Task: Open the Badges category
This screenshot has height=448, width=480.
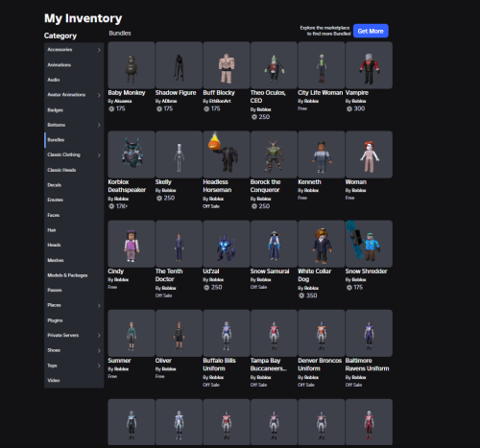Action: (x=74, y=110)
